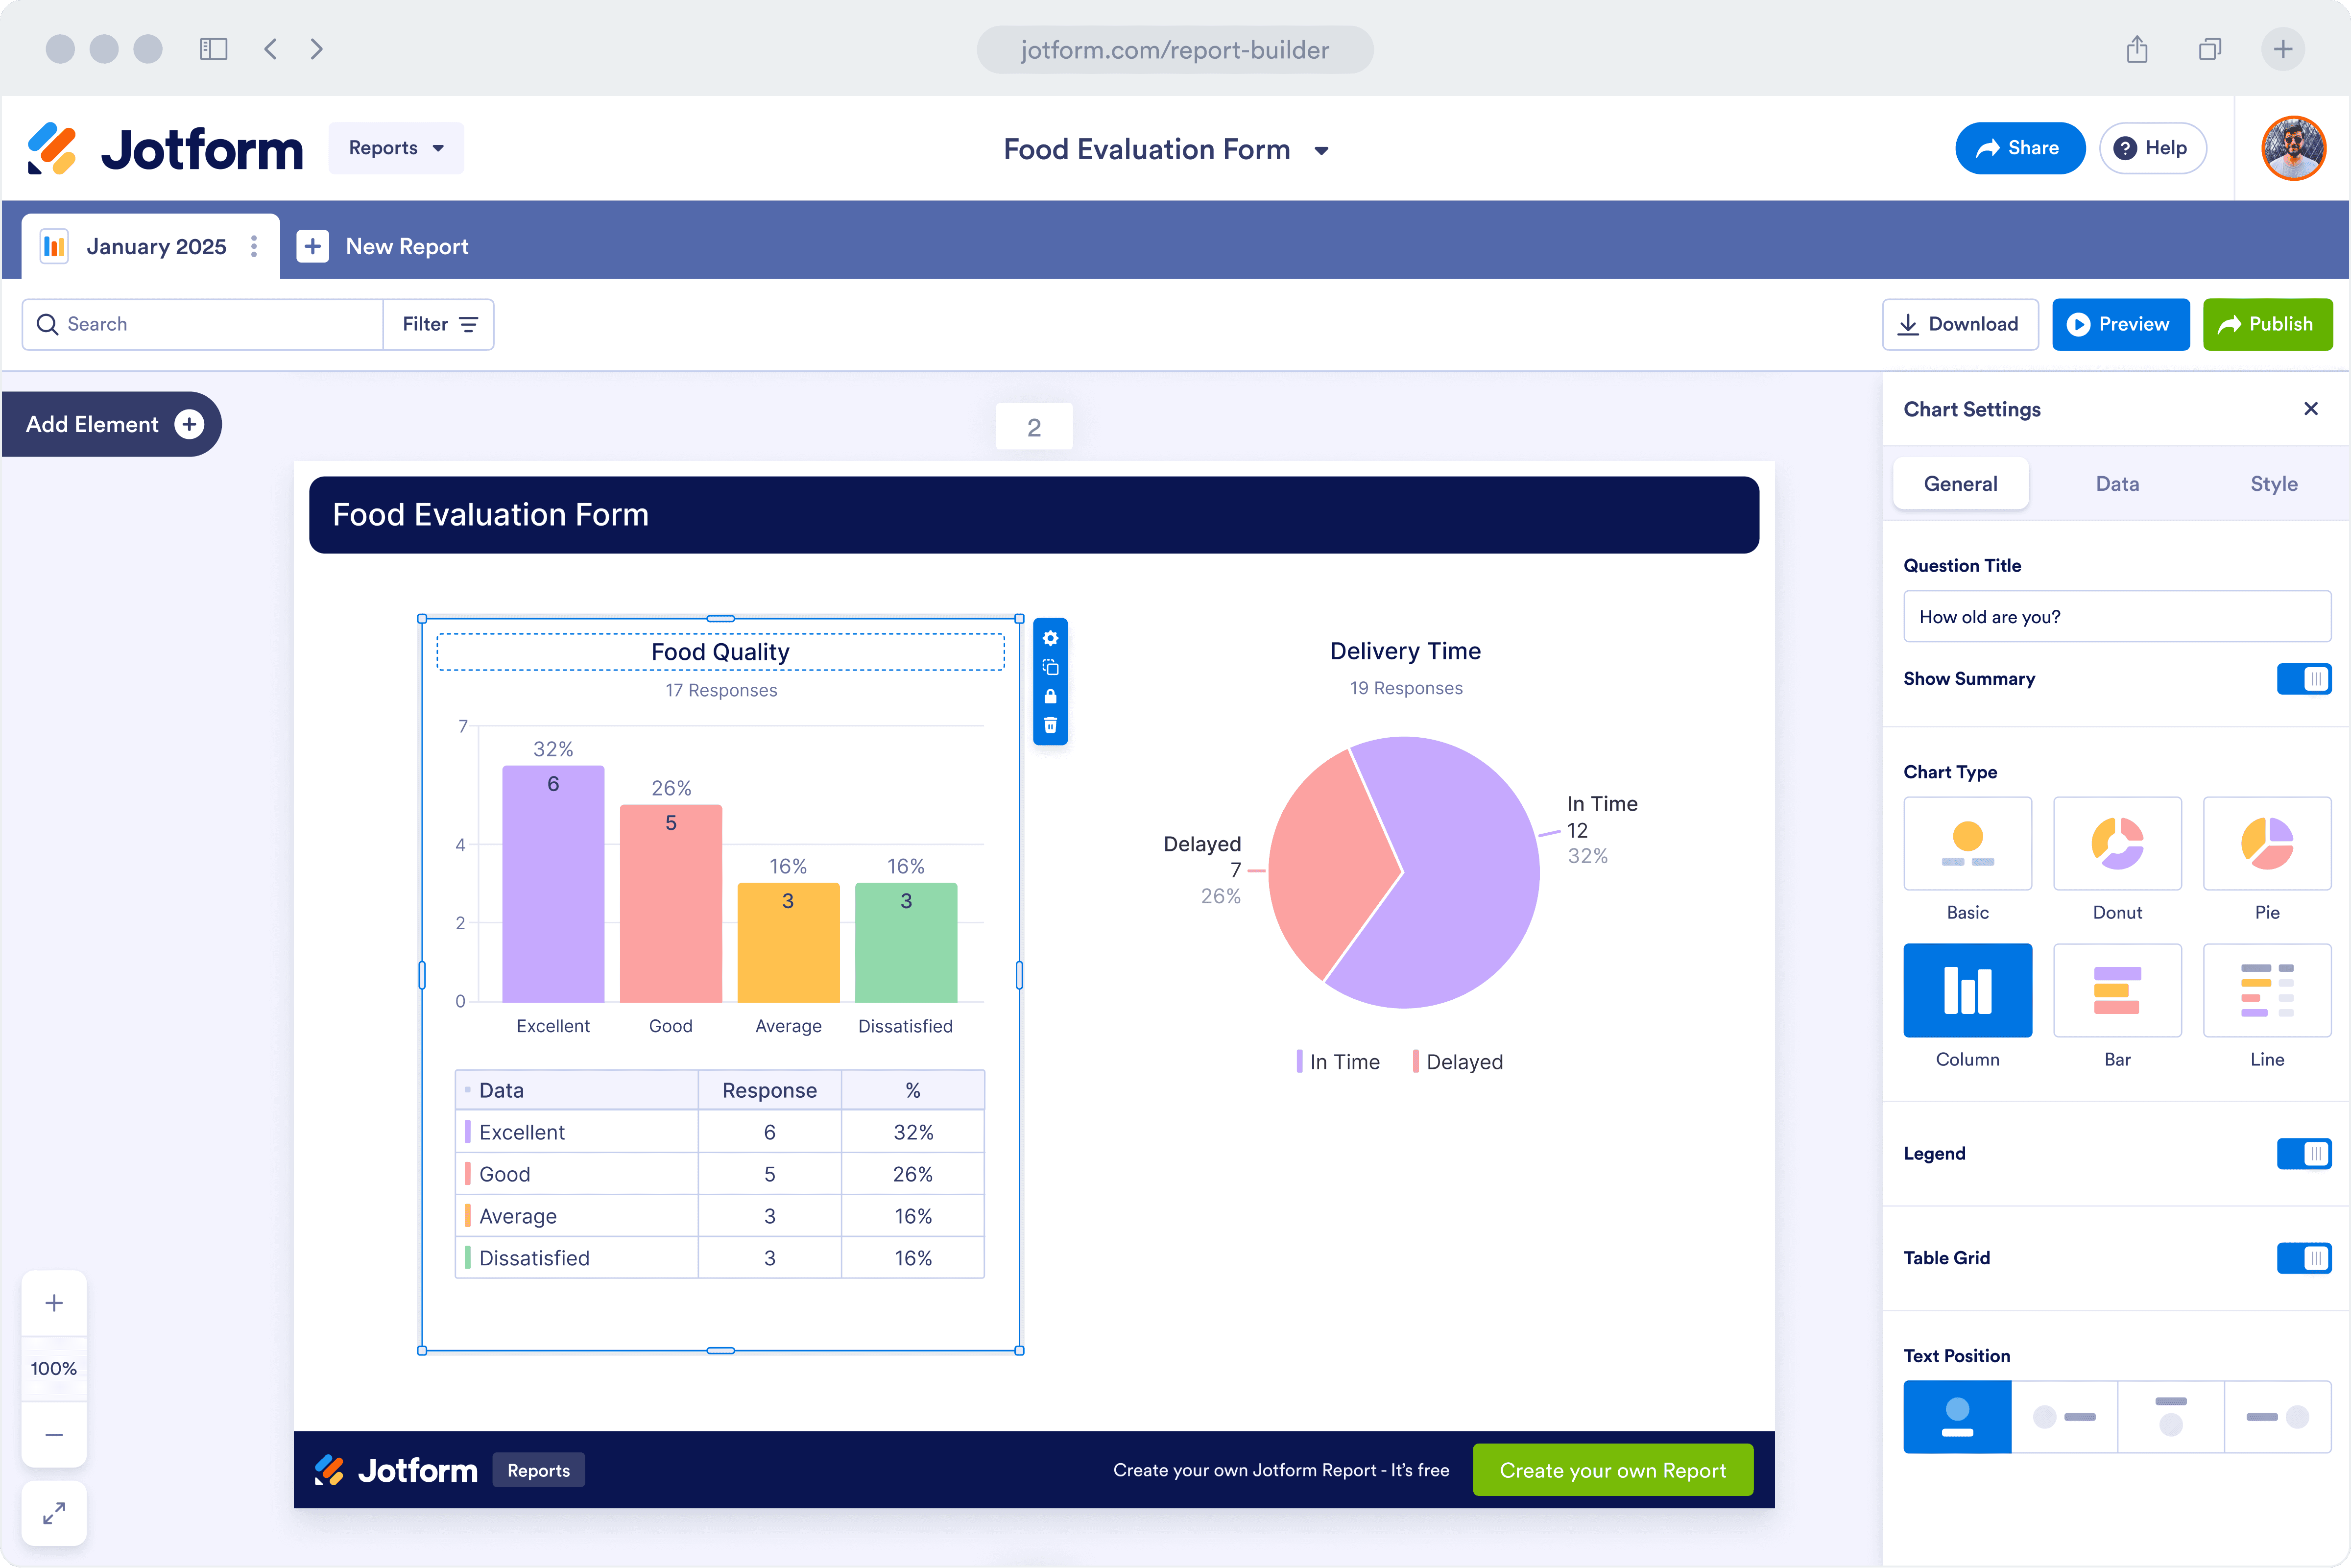Click the Good pink bar
This screenshot has height=1568, width=2351.
point(671,903)
